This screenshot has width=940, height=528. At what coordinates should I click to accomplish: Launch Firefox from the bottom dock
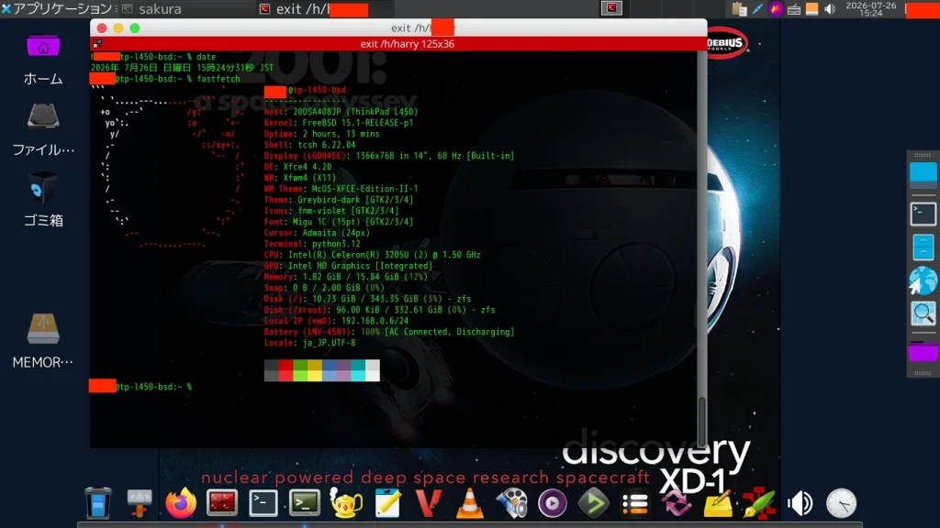coord(181,503)
